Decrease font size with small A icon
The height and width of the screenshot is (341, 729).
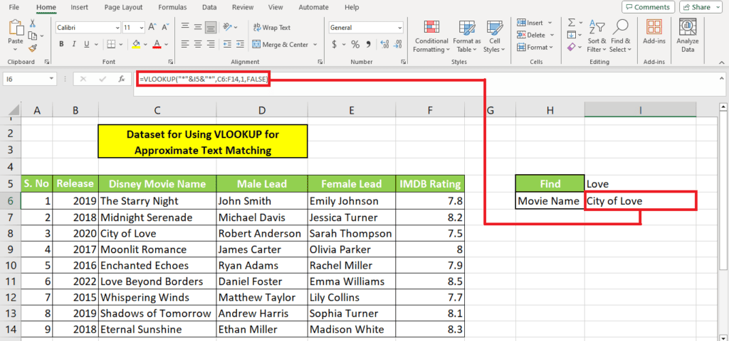(164, 28)
